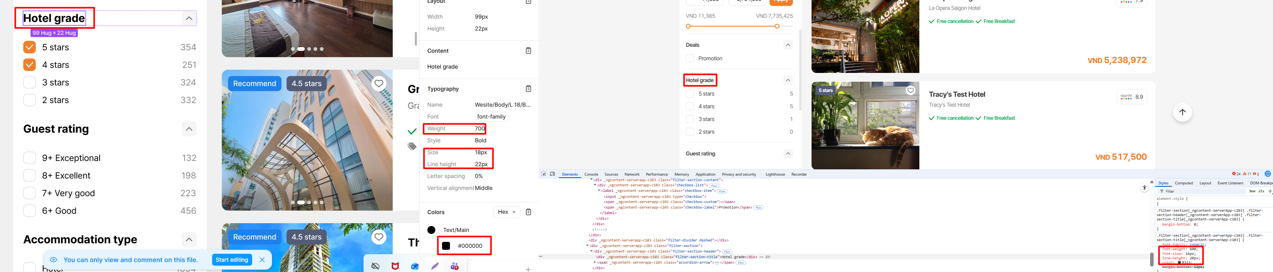The width and height of the screenshot is (1273, 272).
Task: Click the right handle of the price slider
Action: [x=777, y=26]
